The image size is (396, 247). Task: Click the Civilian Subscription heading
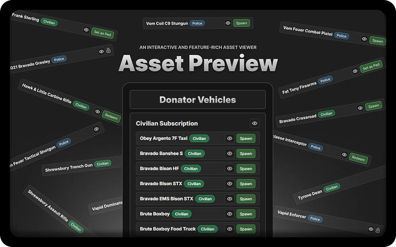pos(166,123)
